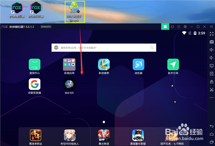Expand more sidebar tools with ellipsis
Screen dimensions: 215x146
[x=211, y=97]
